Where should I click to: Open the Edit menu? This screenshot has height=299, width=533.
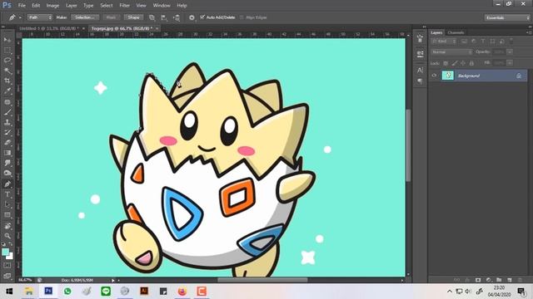[x=36, y=6]
